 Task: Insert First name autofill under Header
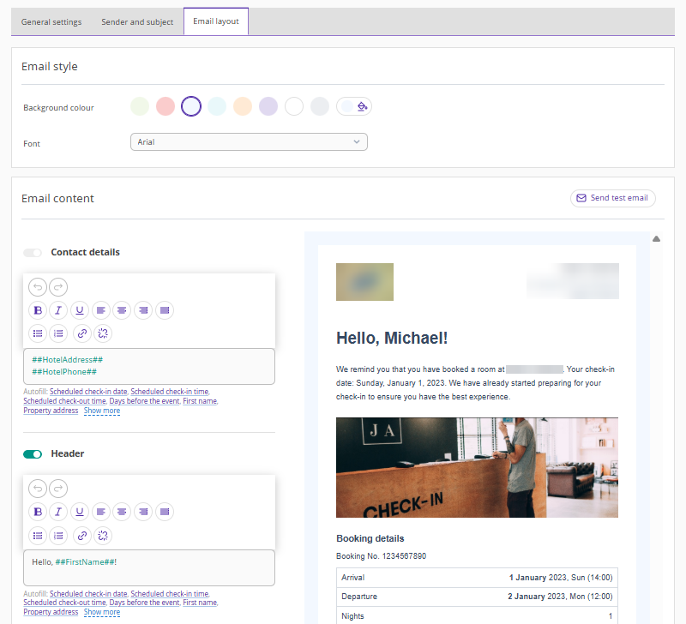click(200, 603)
